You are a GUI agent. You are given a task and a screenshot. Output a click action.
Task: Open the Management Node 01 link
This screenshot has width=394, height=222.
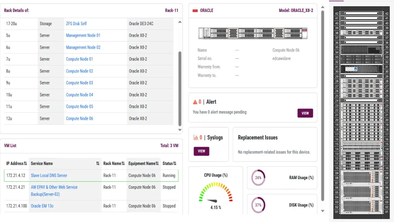83,35
